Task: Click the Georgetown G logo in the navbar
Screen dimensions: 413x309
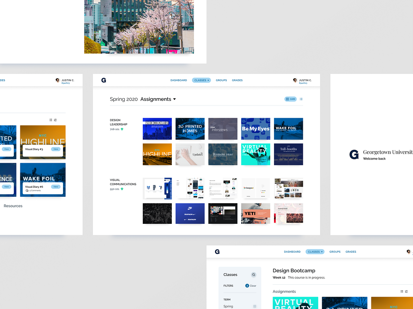Action: point(103,80)
